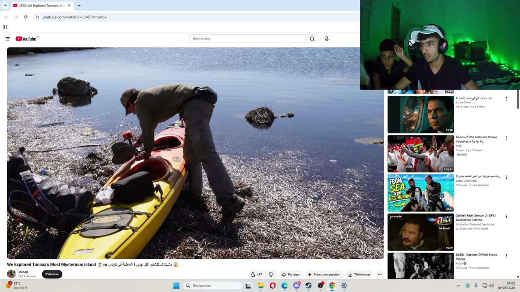The height and width of the screenshot is (292, 520).
Task: Open options menu for Sahbek Rajel video
Action: tap(507, 217)
